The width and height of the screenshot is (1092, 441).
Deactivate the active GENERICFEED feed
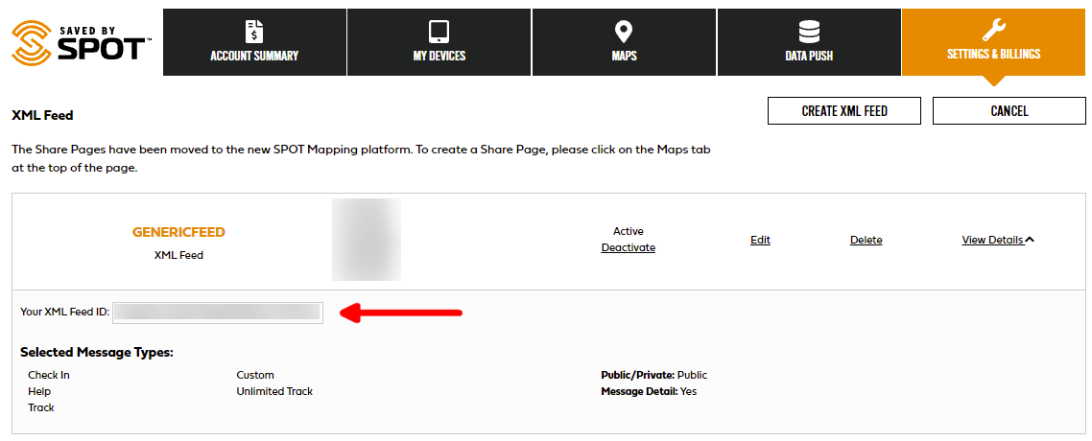tap(628, 247)
